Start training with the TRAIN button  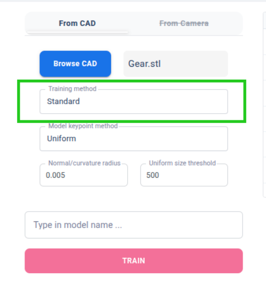tap(134, 261)
